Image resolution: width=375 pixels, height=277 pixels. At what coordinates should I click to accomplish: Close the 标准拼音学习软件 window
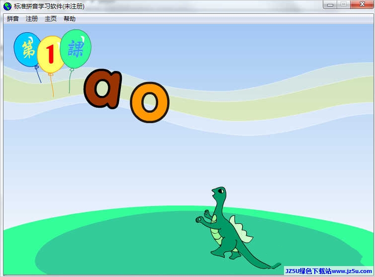pos(362,4)
